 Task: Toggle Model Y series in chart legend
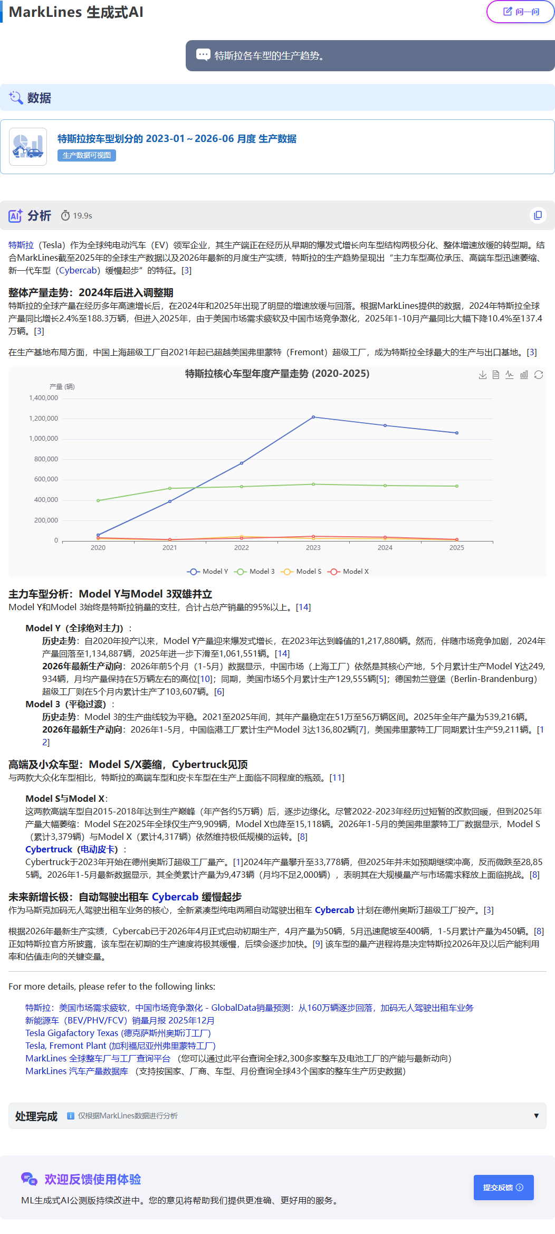207,572
